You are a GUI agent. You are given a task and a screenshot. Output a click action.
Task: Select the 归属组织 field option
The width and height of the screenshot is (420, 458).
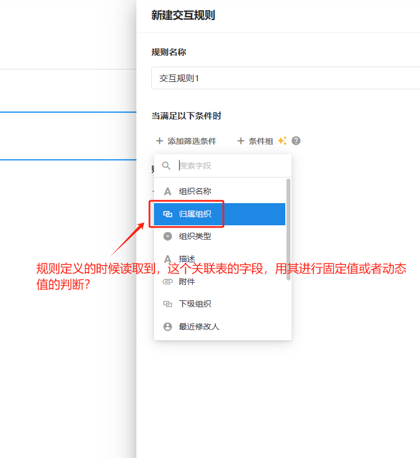(219, 214)
